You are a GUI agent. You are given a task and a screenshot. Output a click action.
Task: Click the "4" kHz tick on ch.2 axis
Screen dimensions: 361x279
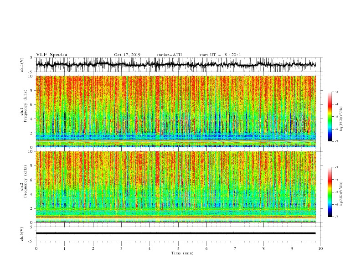[x=32, y=194]
